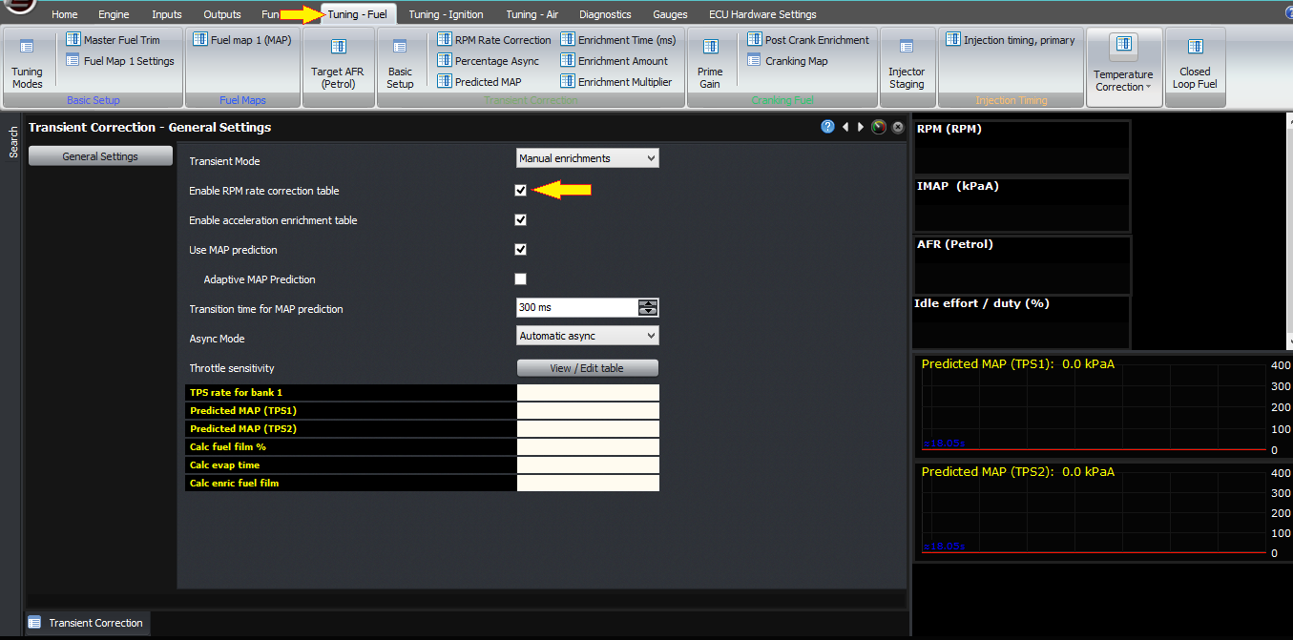
Task: Switch to the Tuning - Air tab
Action: click(x=532, y=14)
